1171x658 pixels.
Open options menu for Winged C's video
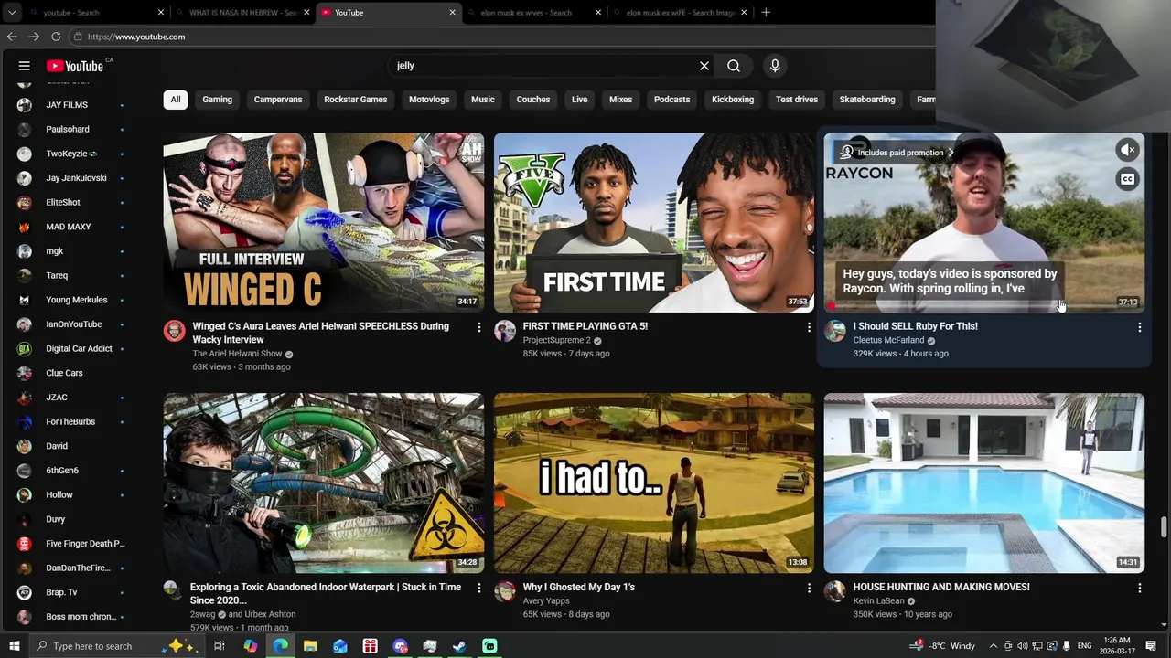click(478, 327)
